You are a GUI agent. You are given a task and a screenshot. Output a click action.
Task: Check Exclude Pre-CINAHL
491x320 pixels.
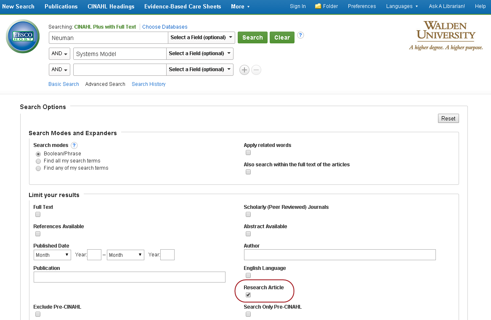pyautogui.click(x=38, y=315)
